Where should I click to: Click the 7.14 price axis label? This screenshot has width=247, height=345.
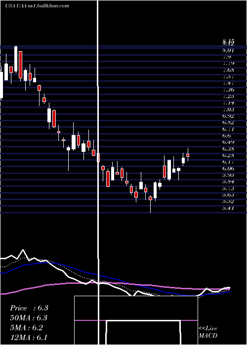click(x=228, y=103)
